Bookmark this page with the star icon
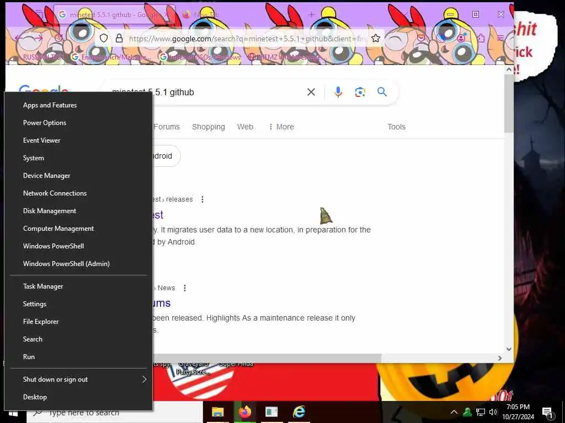 tap(375, 38)
